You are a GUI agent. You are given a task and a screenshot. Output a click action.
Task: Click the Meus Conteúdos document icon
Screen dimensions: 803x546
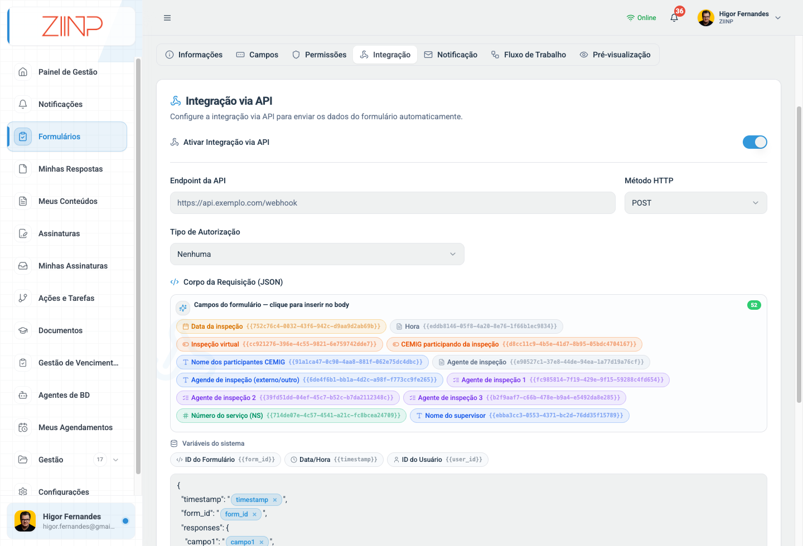[23, 201]
